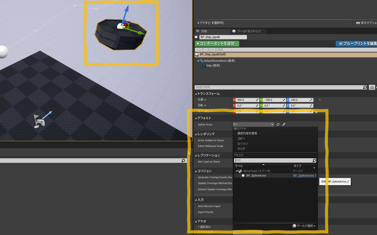The image size is (377, 235).
Task: Select the Step (継承) component
Action: click(x=213, y=66)
